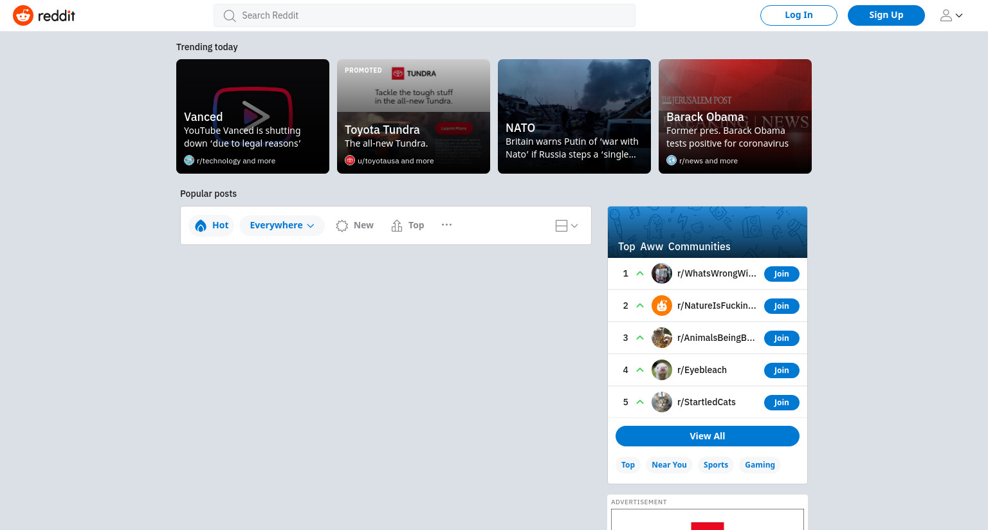Join r/AnimalsBeingB... community
The image size is (988, 530).
pyautogui.click(x=782, y=338)
